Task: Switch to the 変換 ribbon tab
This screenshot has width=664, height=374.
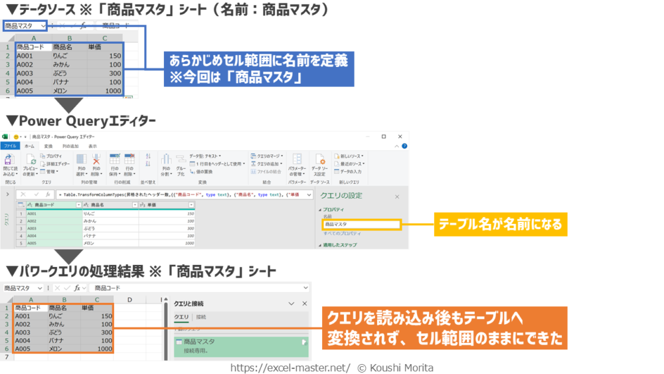Action: click(48, 146)
